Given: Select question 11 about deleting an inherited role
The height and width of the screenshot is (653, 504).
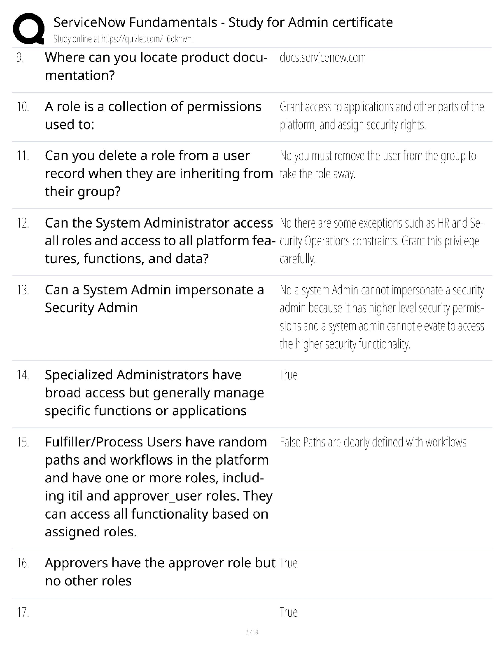Looking at the screenshot, I should 158,173.
